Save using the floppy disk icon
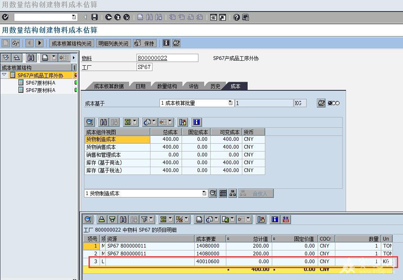The height and width of the screenshot is (280, 403). coord(95,17)
